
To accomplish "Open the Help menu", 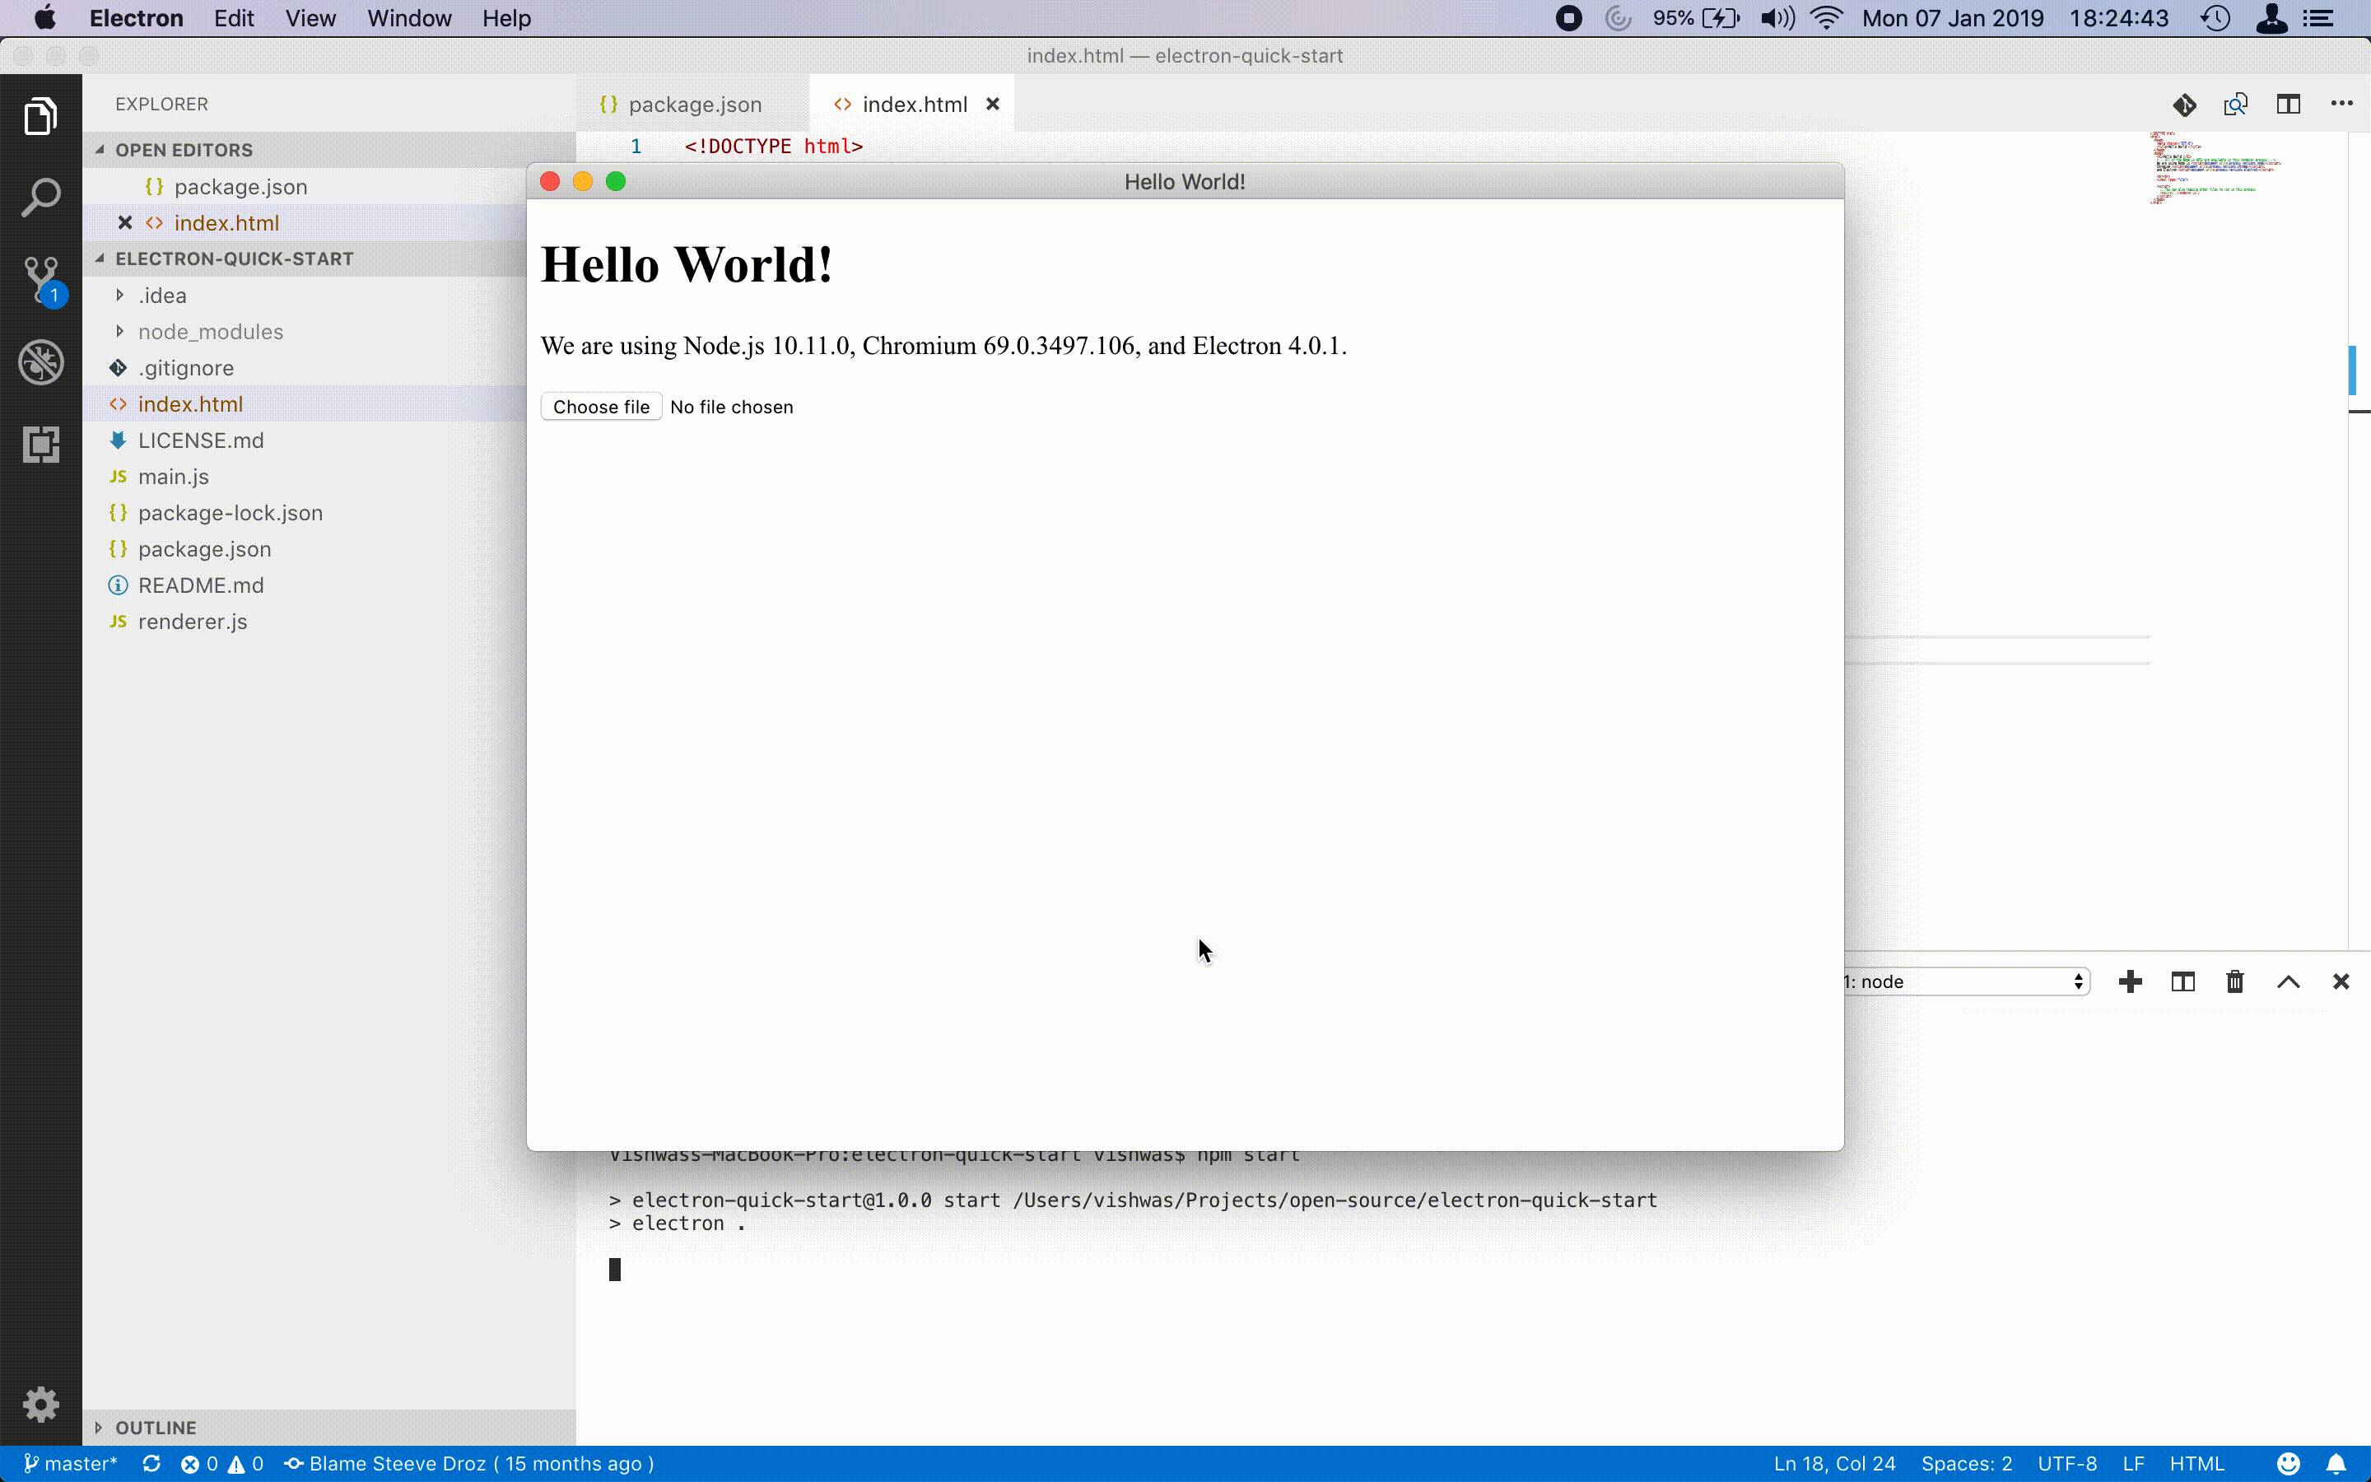I will coord(506,19).
